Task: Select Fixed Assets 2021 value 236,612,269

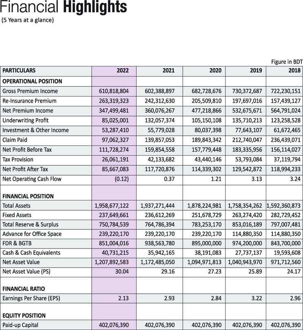Action: point(160,215)
